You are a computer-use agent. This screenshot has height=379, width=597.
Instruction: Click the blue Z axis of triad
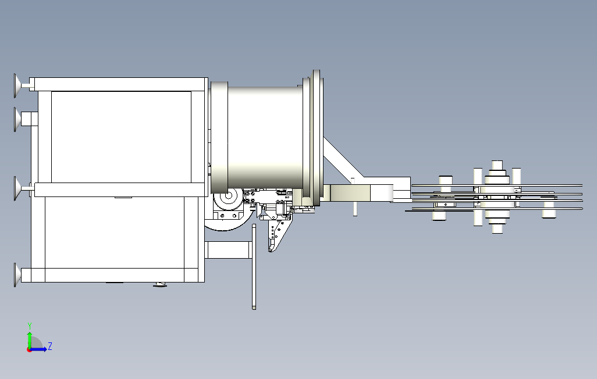(39, 349)
